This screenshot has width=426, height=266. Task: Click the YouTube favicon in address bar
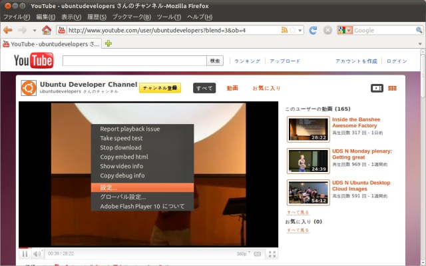click(x=62, y=30)
